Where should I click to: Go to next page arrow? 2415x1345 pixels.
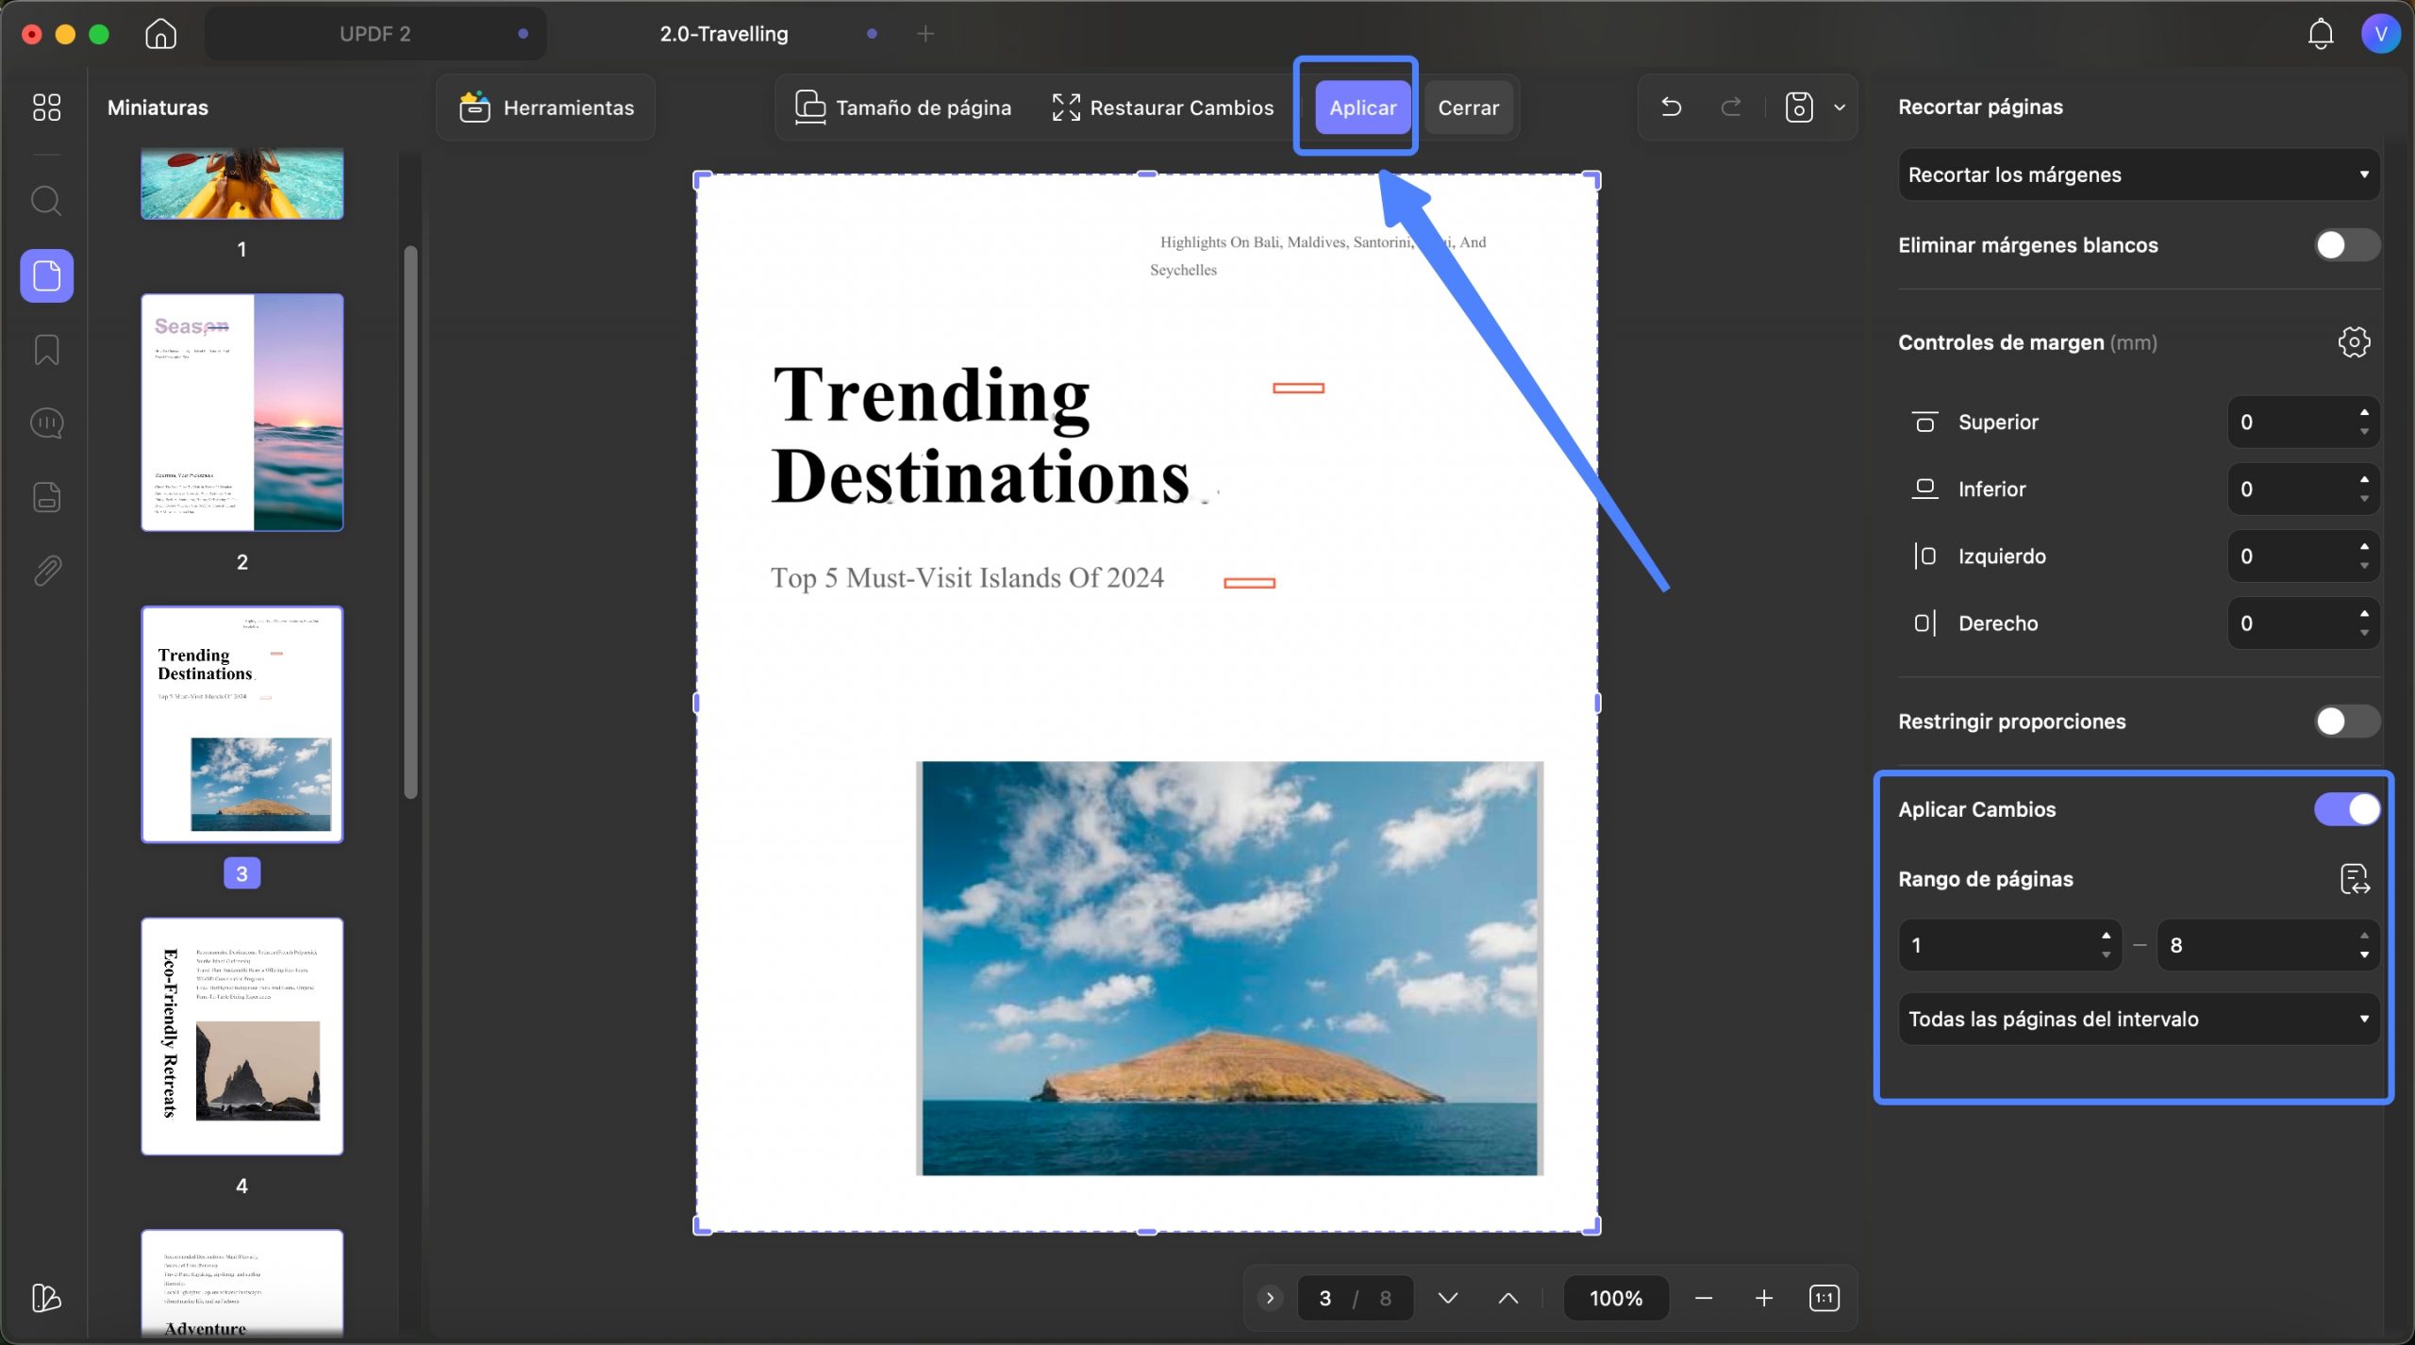(1447, 1299)
